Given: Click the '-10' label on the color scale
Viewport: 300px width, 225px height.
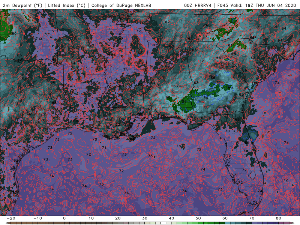Looking at the screenshot, I should pyautogui.click(x=37, y=218).
